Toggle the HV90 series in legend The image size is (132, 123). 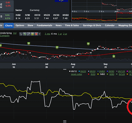pos(111,71)
